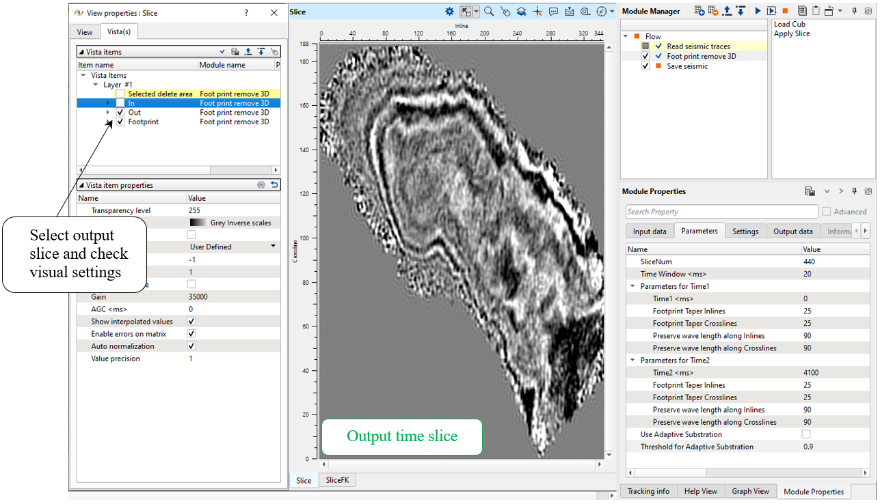The width and height of the screenshot is (880, 504).
Task: Click the remove module icon in Module Manager
Action: (x=713, y=11)
